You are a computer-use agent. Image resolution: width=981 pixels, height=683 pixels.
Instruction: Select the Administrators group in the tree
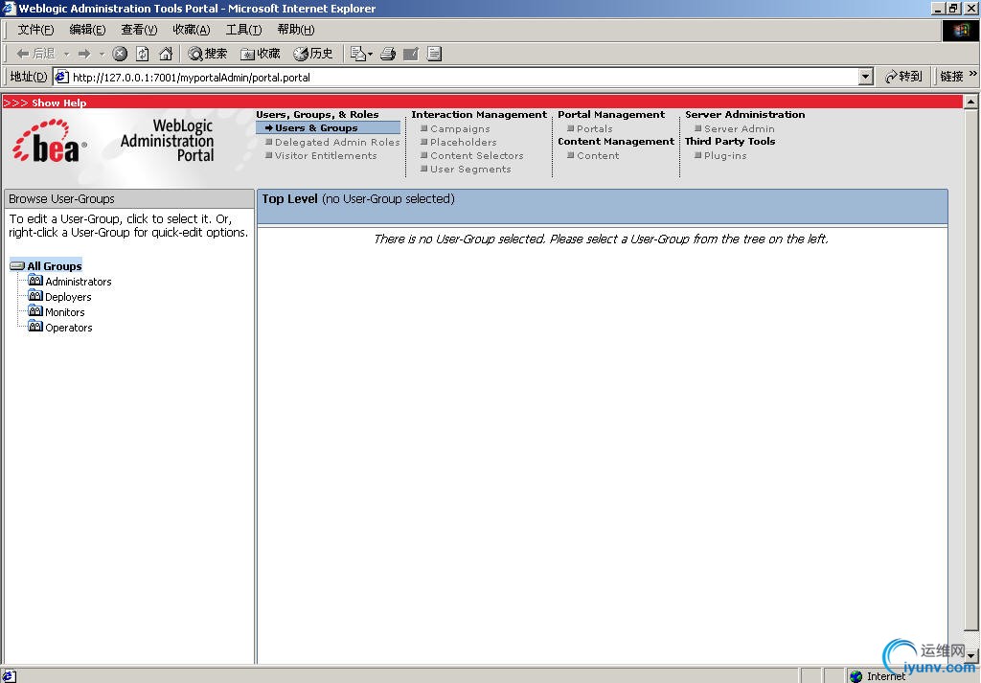[x=79, y=282]
